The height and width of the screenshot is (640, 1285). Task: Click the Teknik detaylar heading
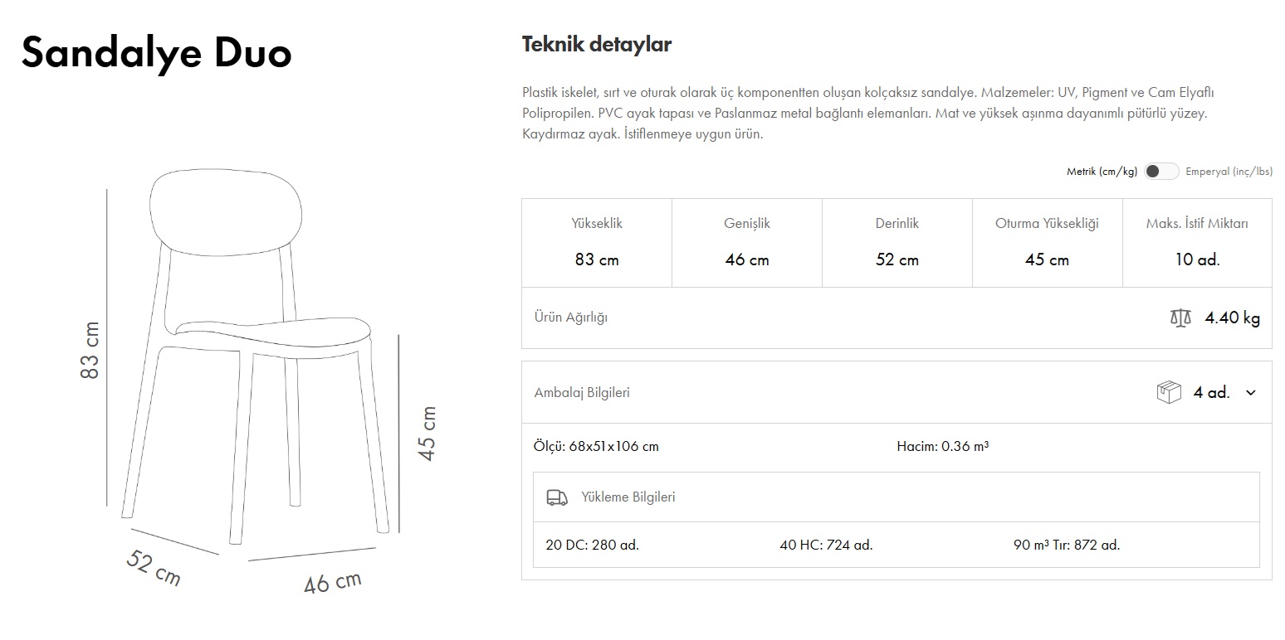(596, 44)
